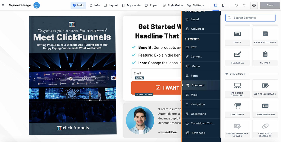Click the checkmark icon beside the Icon bullet
The width and height of the screenshot is (281, 142).
click(x=134, y=63)
